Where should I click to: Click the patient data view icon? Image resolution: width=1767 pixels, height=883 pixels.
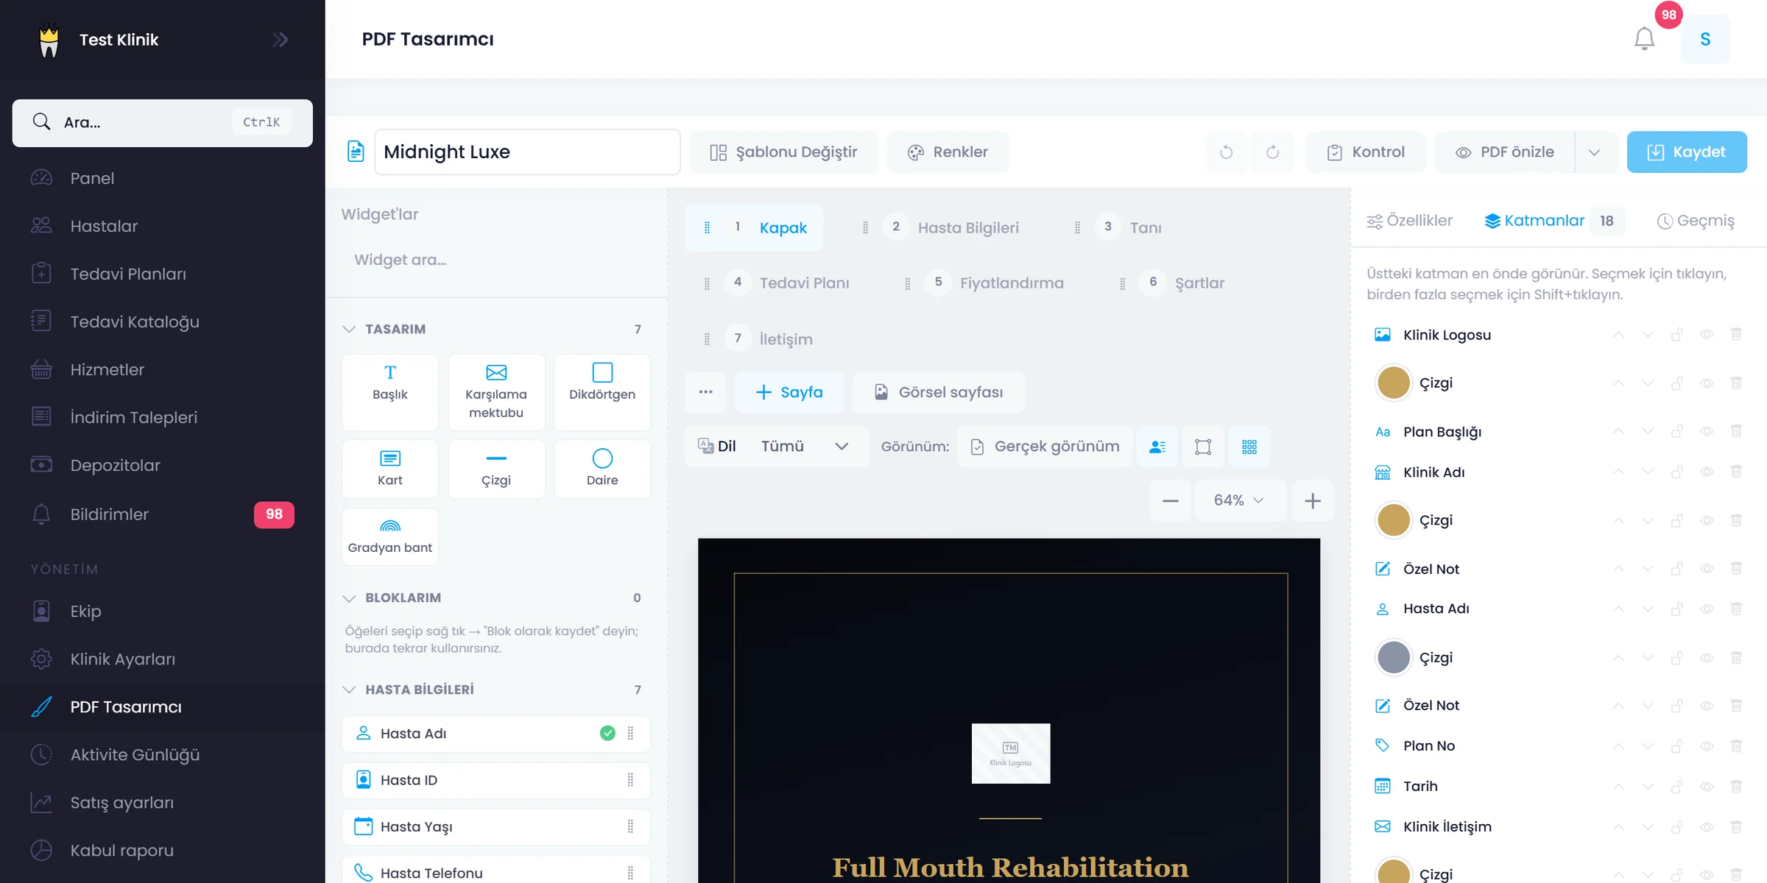coord(1157,447)
